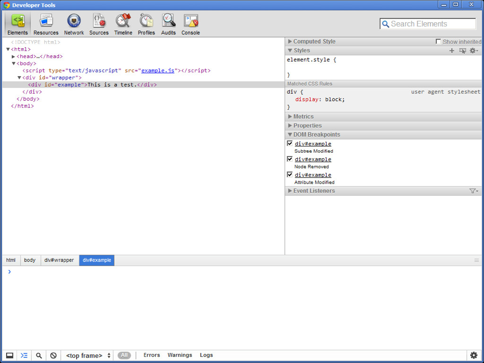484x363 pixels.
Task: Click the dock to main window icon
Action: [x=9, y=355]
